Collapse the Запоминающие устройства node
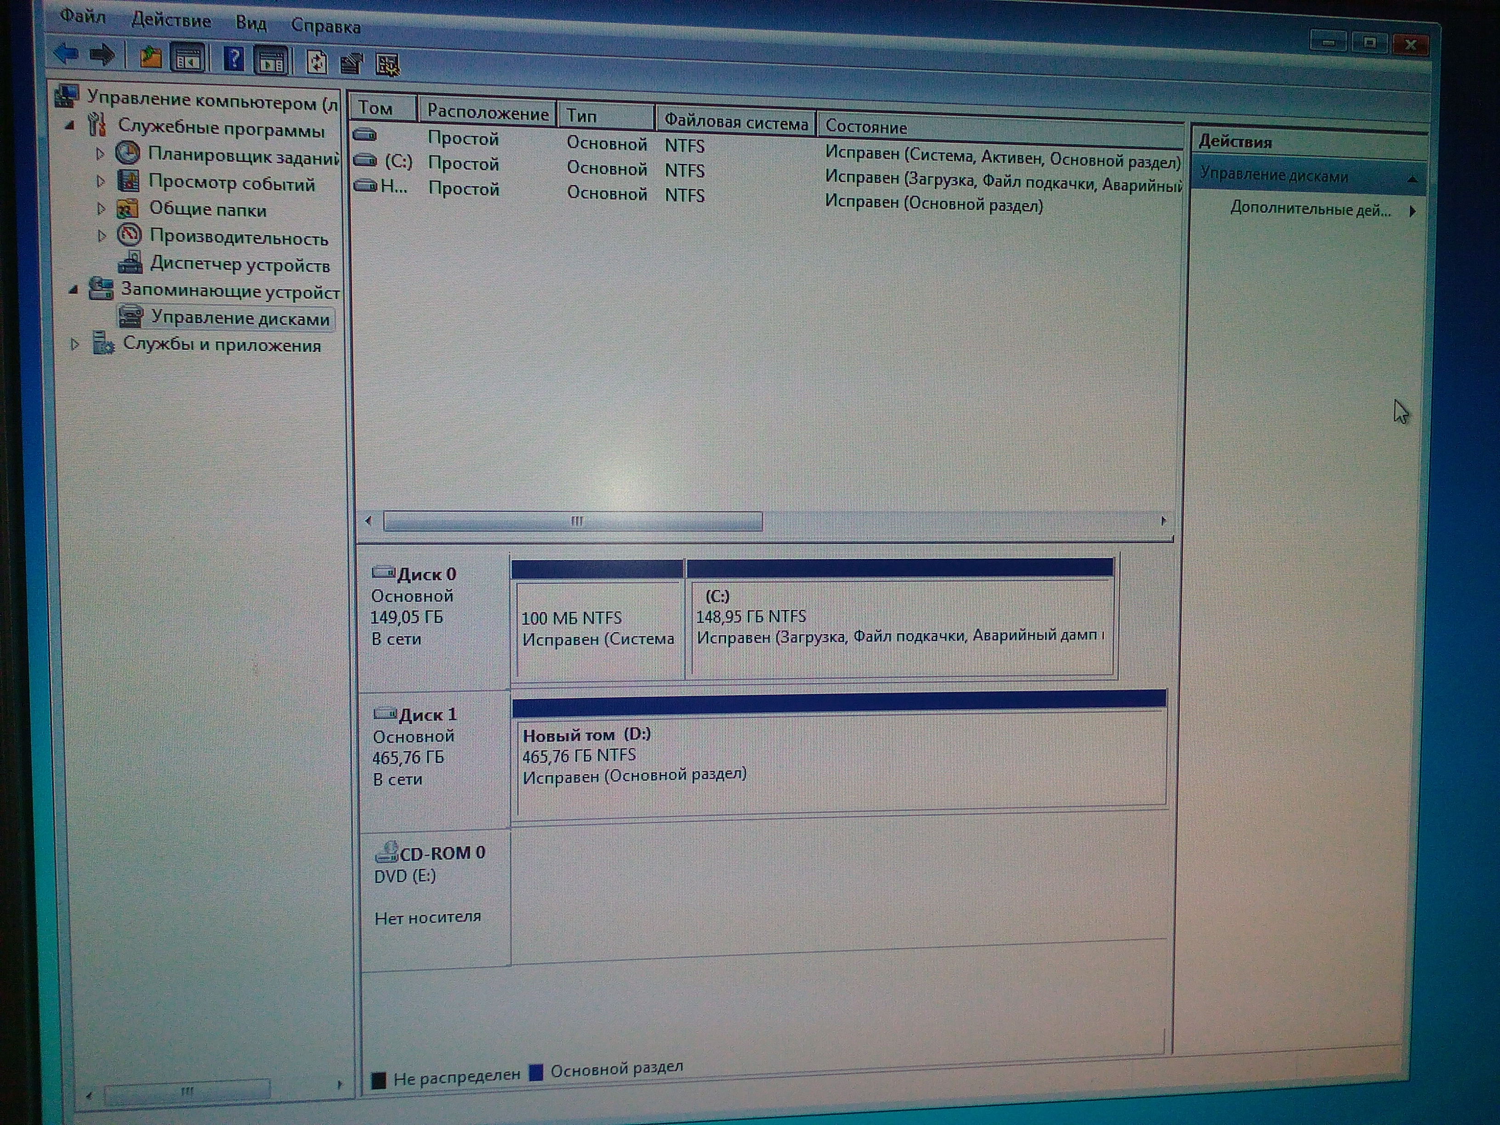The width and height of the screenshot is (1500, 1125). (73, 290)
